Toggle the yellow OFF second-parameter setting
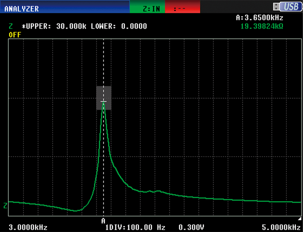This screenshot has height=232, width=303. [15, 34]
